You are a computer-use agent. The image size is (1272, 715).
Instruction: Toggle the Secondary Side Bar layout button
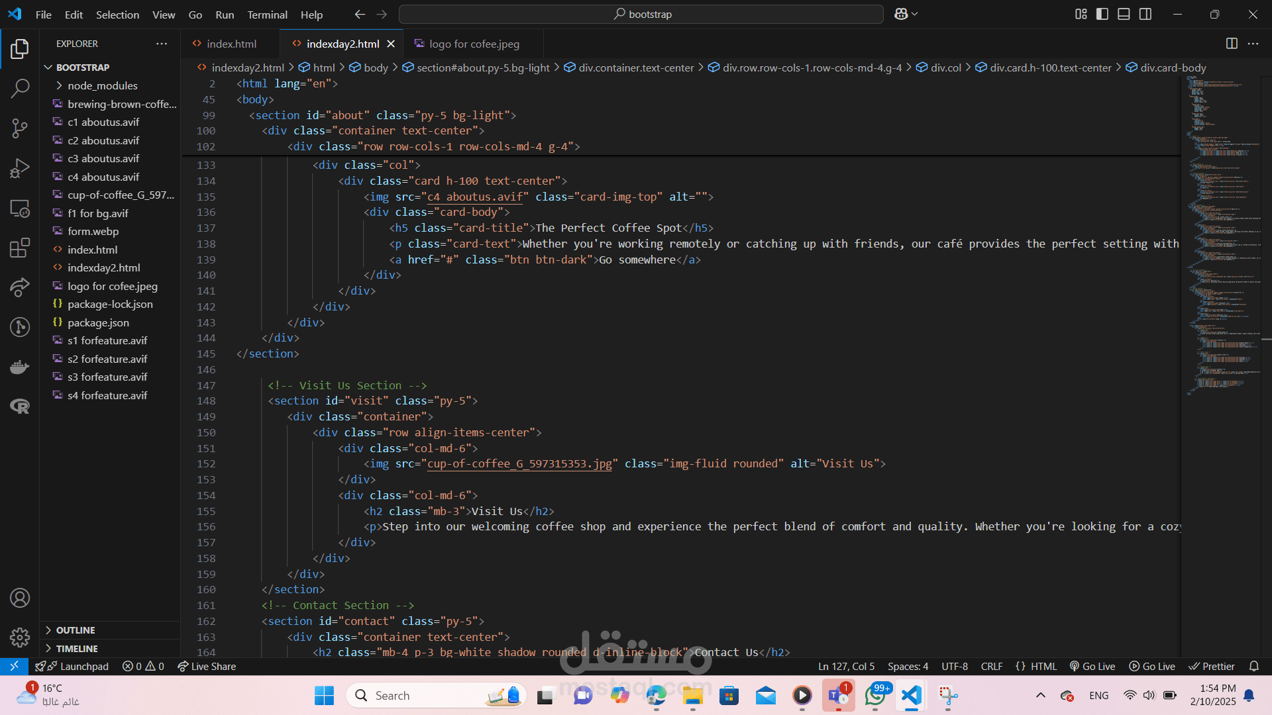point(1145,14)
